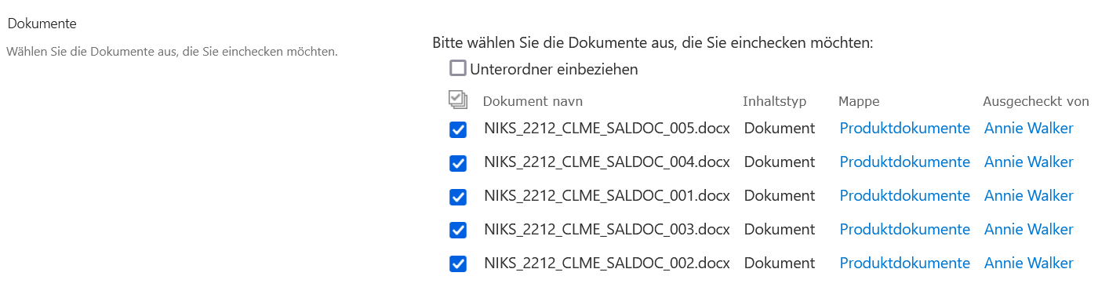Uncheck NIKS_2212_CLME_SALDOC_002.docx checkbox
1109x298 pixels.
(x=458, y=264)
